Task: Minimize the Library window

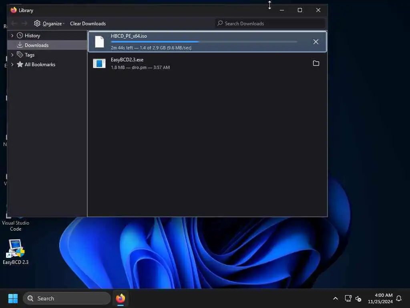Action: 281,10
